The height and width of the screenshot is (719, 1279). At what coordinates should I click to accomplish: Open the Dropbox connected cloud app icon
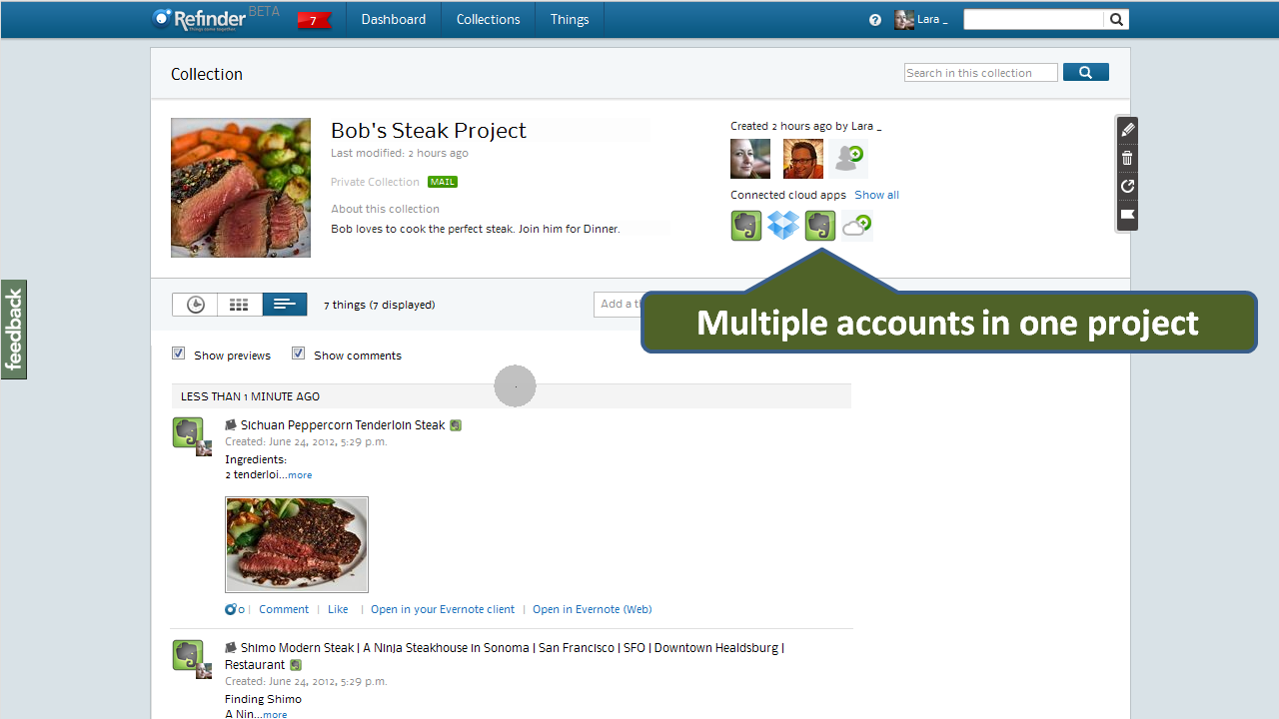point(783,226)
